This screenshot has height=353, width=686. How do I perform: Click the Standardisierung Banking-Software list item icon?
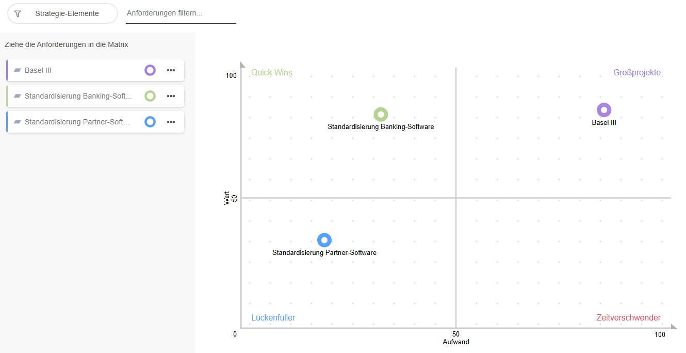coord(18,96)
